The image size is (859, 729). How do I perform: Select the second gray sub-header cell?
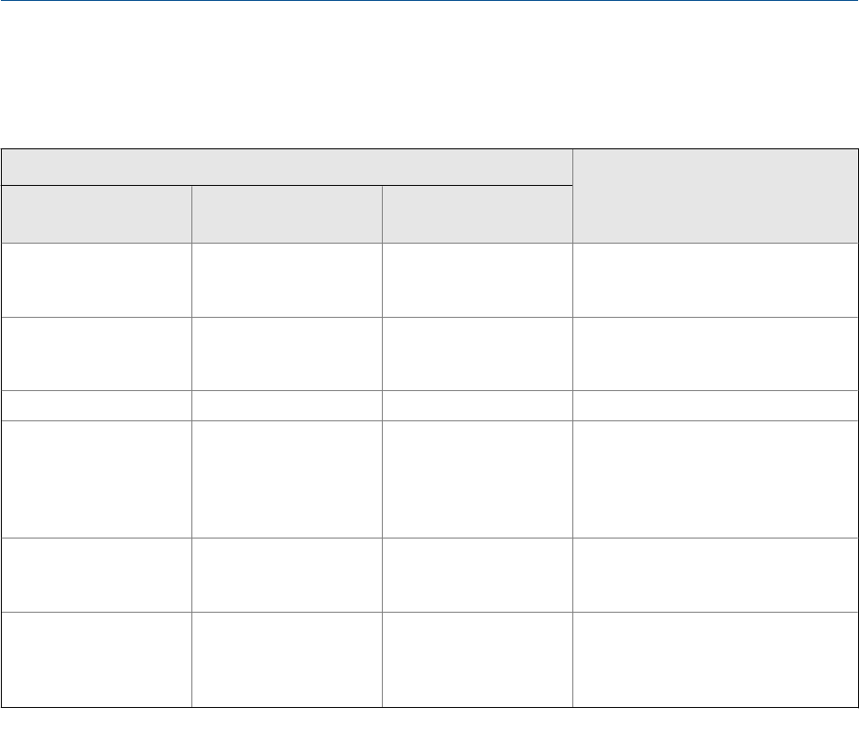pyautogui.click(x=287, y=213)
